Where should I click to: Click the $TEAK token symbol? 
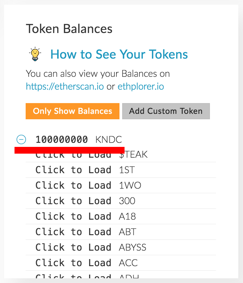point(133,155)
